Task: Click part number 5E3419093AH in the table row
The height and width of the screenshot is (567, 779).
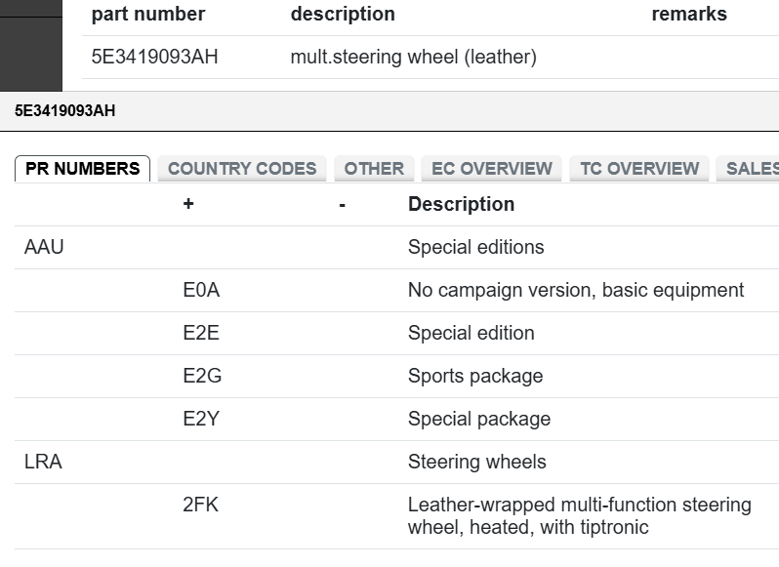Action: click(154, 57)
